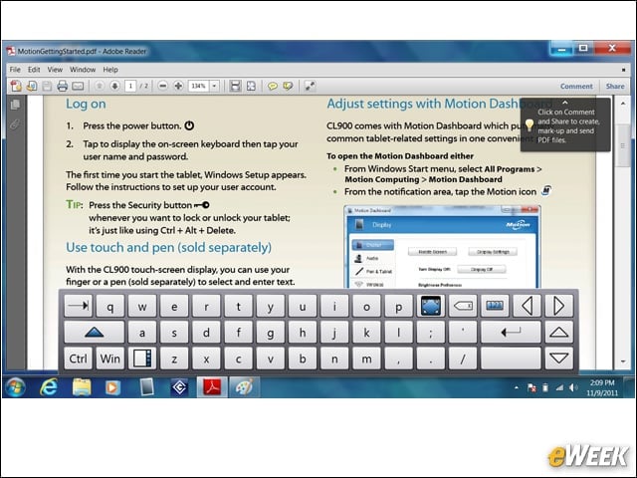The height and width of the screenshot is (478, 637).
Task: Tap the space bar on on-screen keyboard
Action: point(511,358)
